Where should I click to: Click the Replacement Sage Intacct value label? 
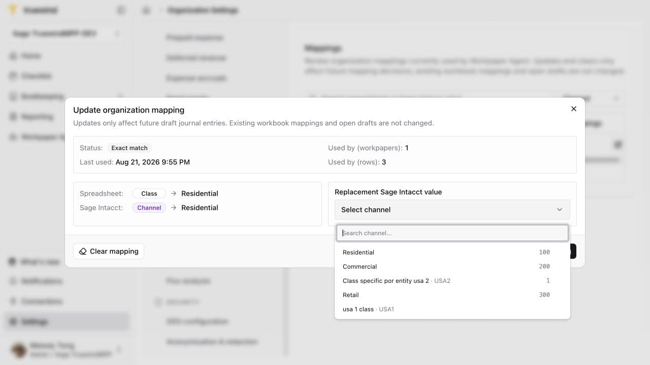pos(388,192)
